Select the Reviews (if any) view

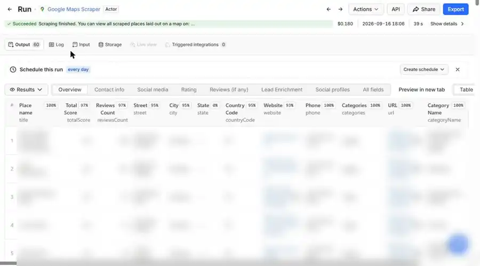[229, 90]
